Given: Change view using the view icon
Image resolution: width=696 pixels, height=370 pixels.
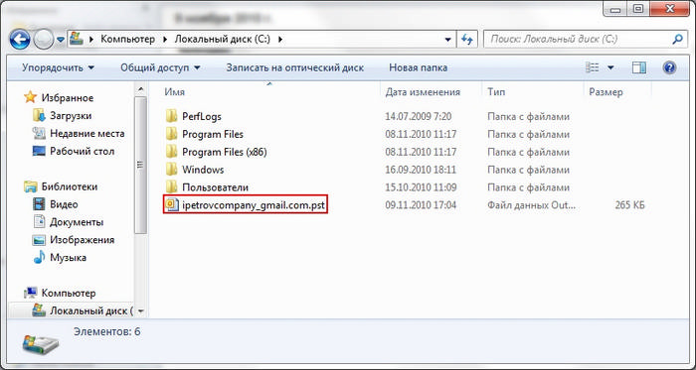Looking at the screenshot, I should (x=593, y=67).
